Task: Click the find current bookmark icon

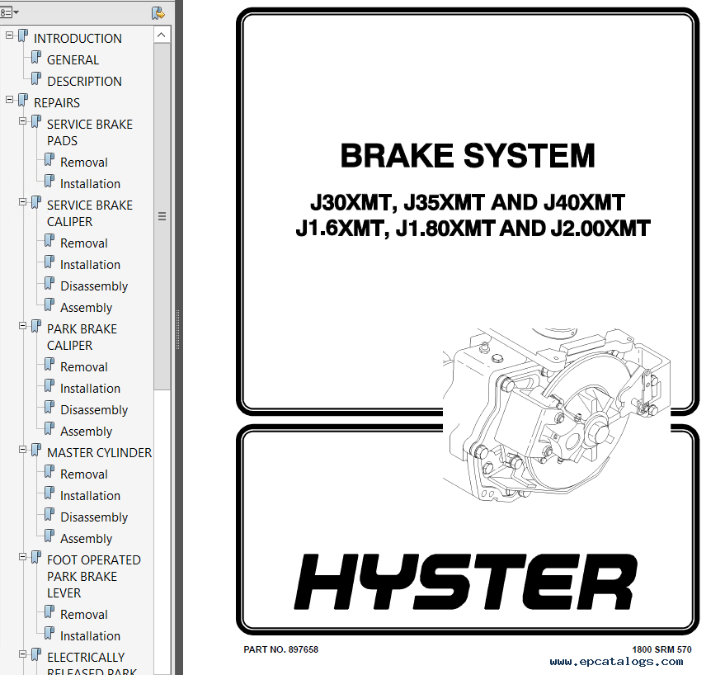Action: point(158,13)
